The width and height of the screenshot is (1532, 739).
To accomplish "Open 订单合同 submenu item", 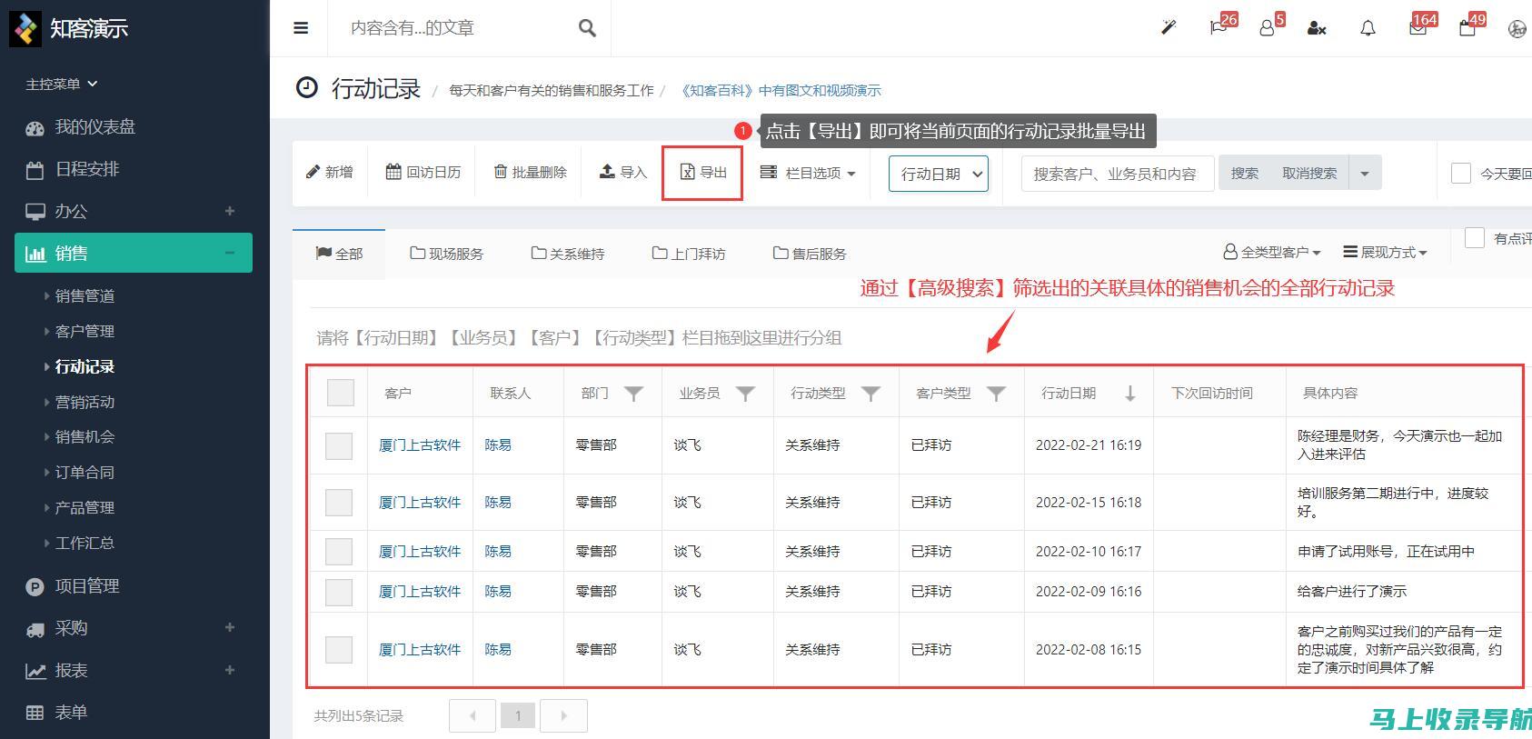I will 85,472.
